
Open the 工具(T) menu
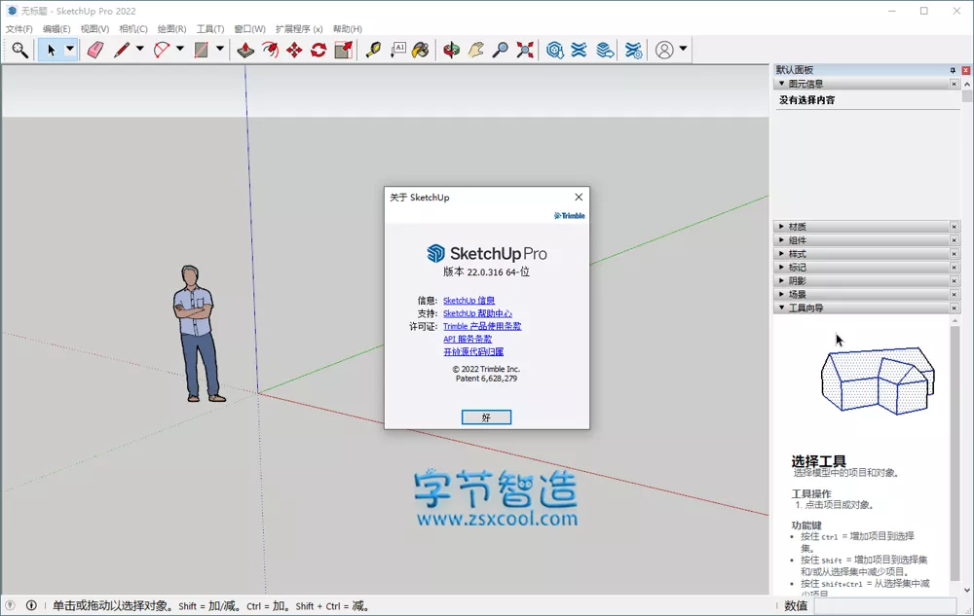210,28
